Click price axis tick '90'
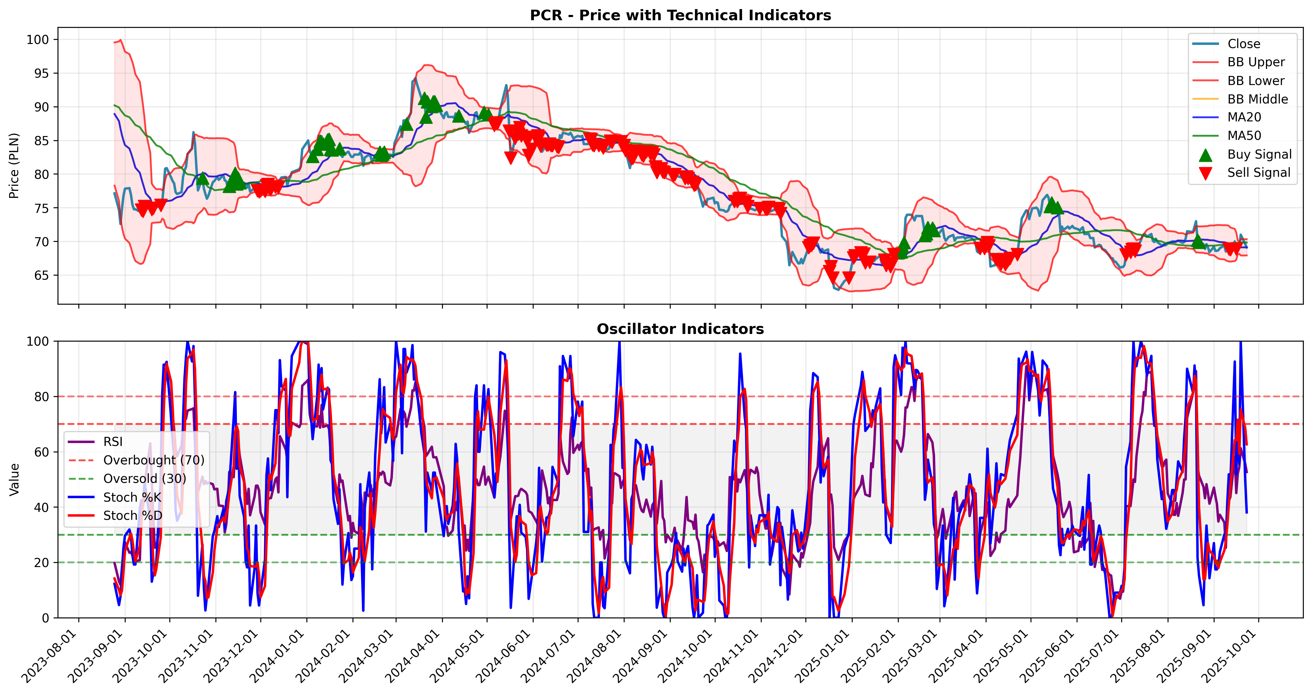This screenshot has height=694, width=1312. pyautogui.click(x=41, y=107)
